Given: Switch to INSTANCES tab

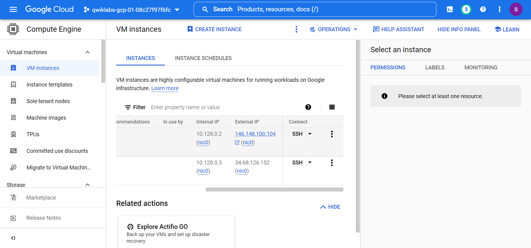Looking at the screenshot, I should tap(140, 58).
